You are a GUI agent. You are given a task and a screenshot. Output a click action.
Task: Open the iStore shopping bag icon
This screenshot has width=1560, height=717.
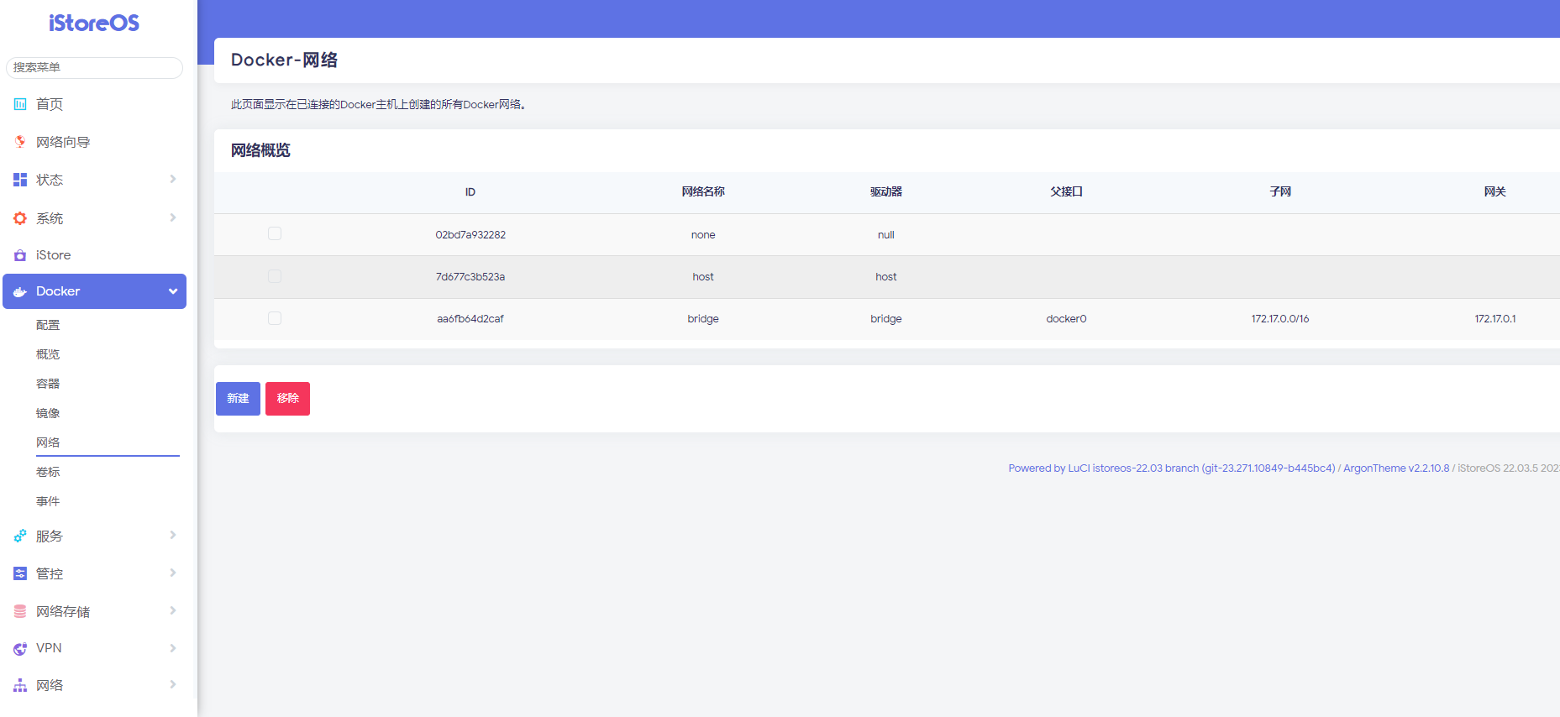(x=20, y=255)
